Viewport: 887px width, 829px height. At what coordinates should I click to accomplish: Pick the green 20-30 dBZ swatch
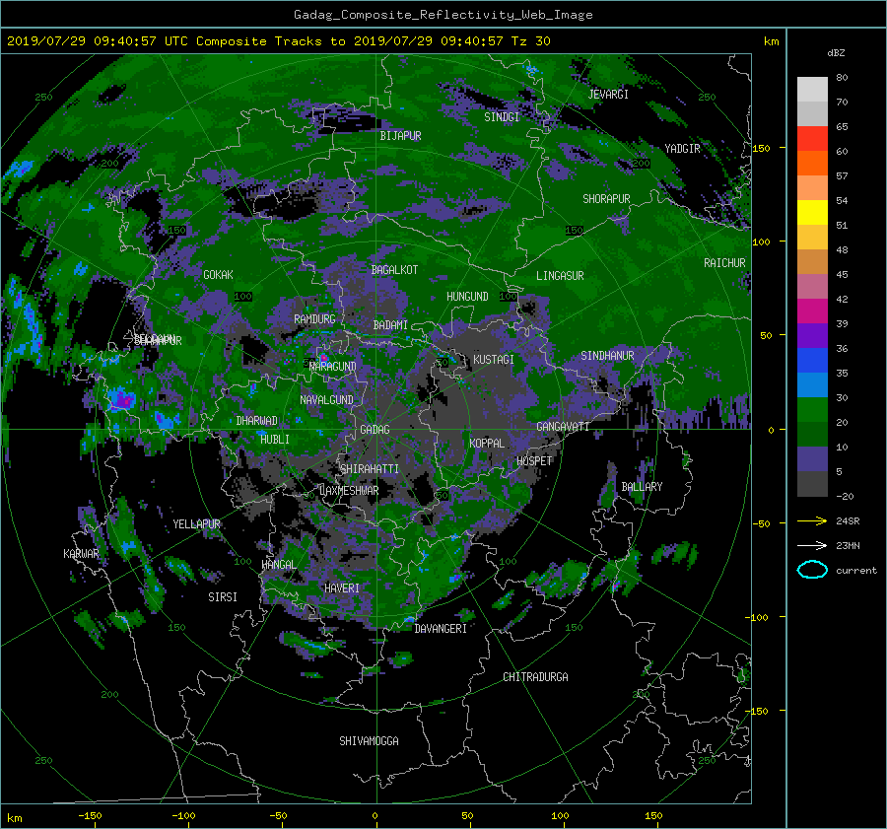coord(812,410)
